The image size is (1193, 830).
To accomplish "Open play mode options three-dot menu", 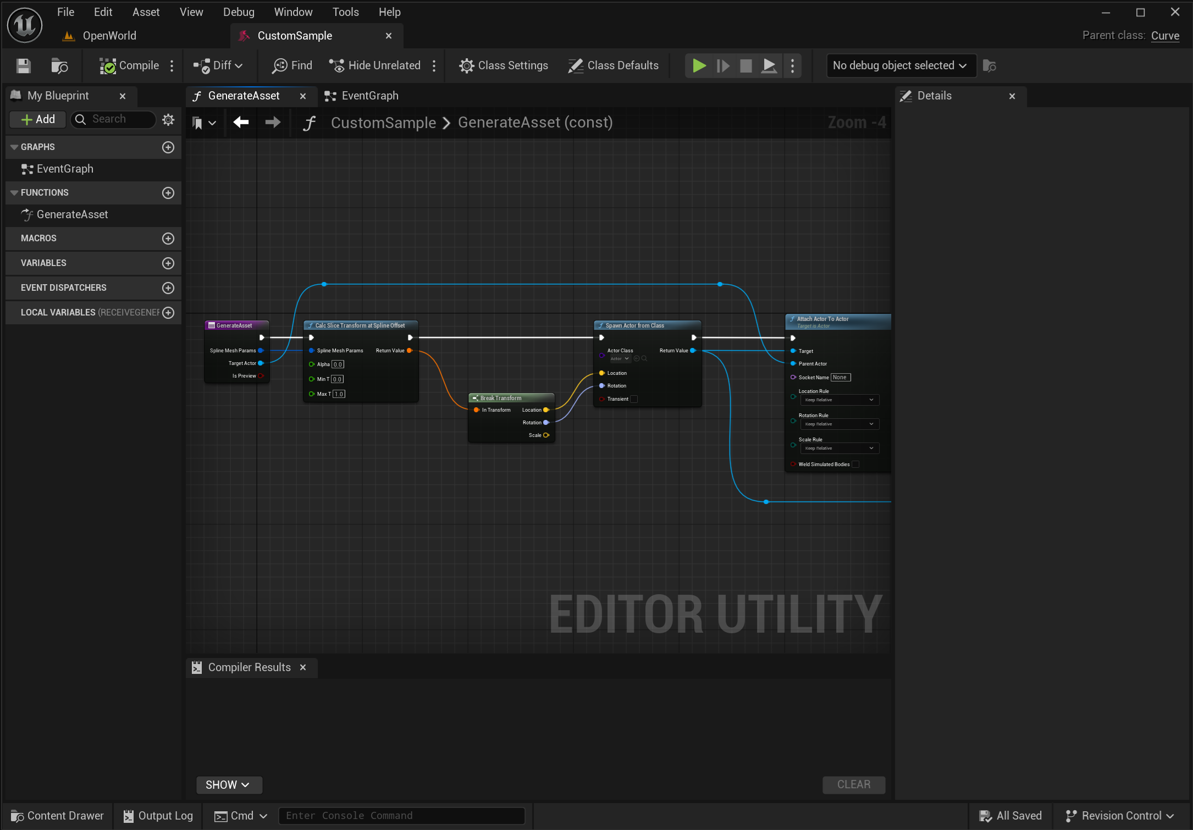I will coord(792,66).
